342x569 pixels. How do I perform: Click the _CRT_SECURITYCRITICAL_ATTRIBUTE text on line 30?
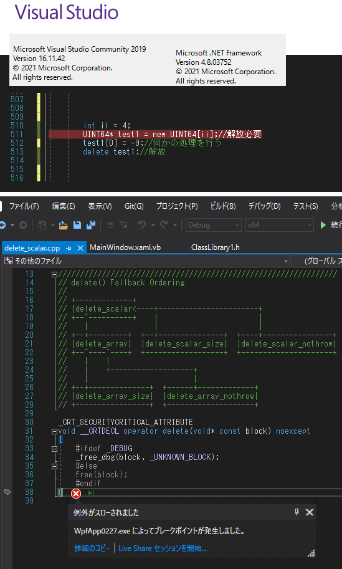[x=125, y=422]
